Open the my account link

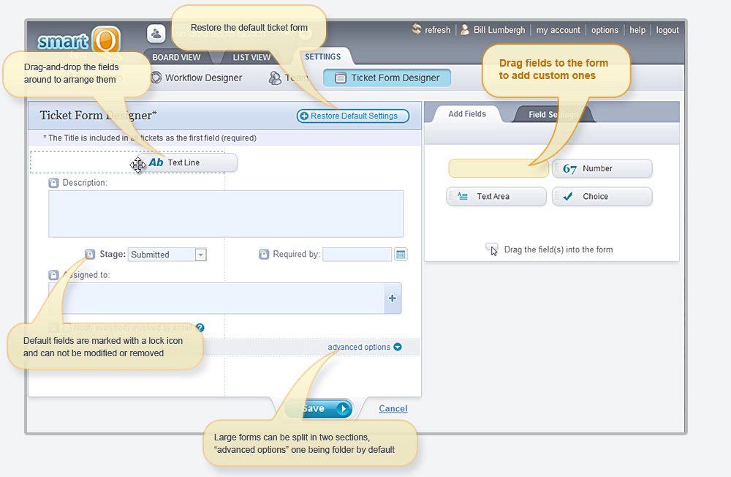[558, 30]
